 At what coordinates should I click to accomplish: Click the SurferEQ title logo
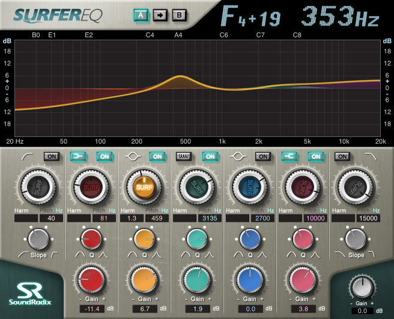58,16
